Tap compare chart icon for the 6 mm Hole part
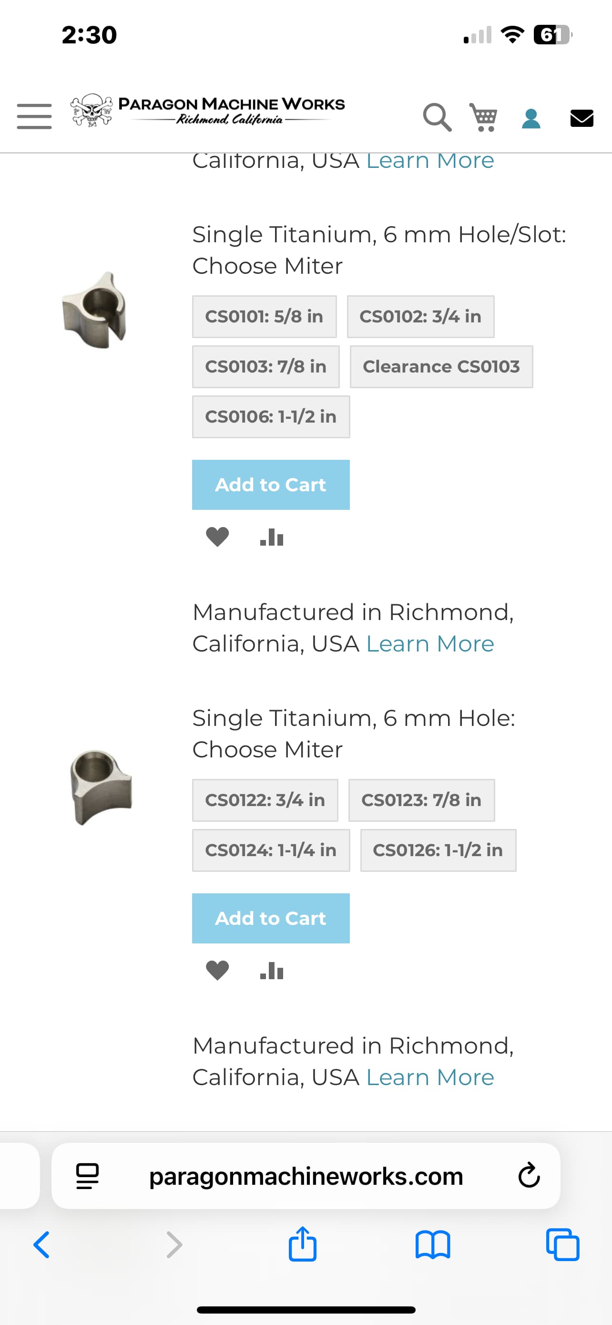612x1325 pixels. pos(271,971)
